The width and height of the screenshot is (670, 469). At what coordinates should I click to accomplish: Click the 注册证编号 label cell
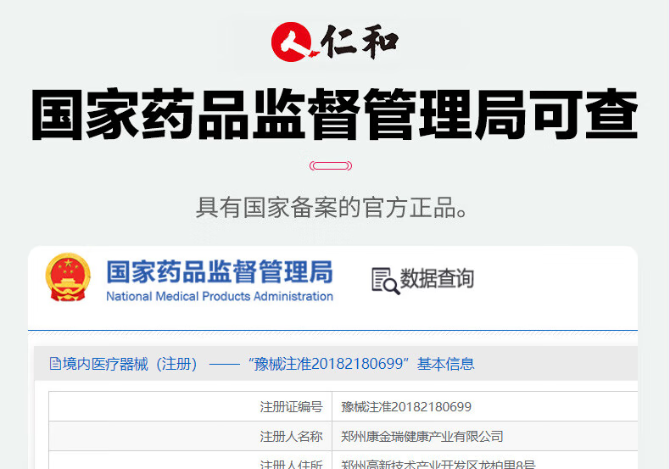click(190, 406)
